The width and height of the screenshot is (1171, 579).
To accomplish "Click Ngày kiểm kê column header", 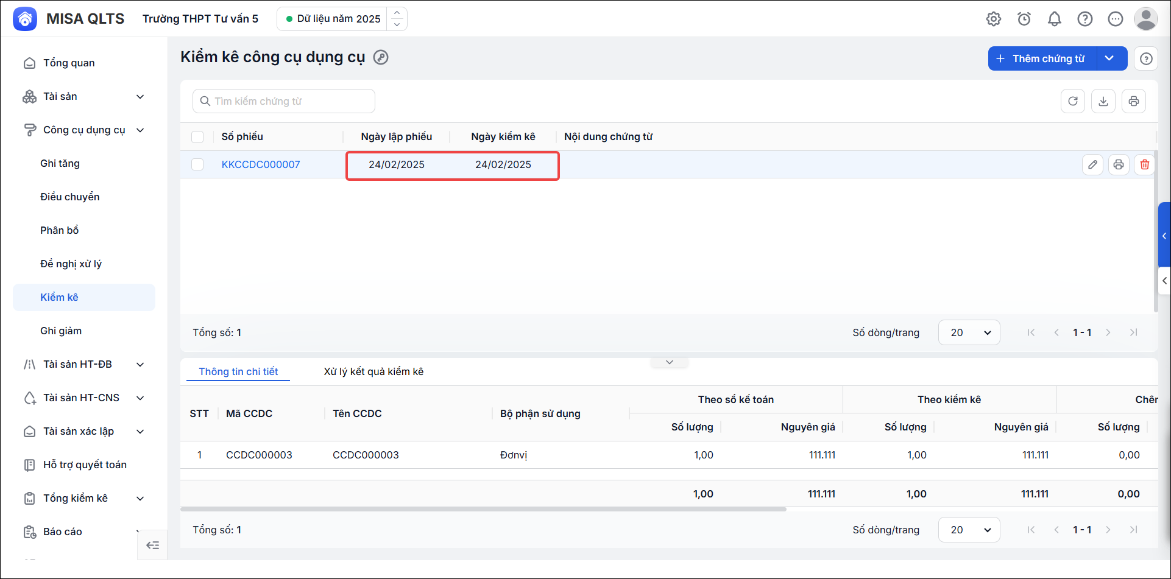I will [x=503, y=136].
